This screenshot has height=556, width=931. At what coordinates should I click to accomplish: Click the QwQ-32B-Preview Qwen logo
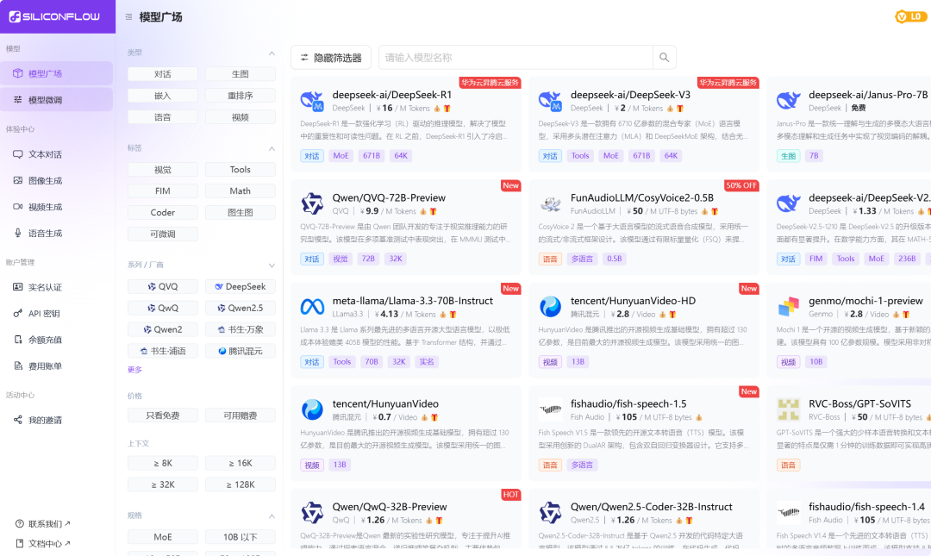312,513
